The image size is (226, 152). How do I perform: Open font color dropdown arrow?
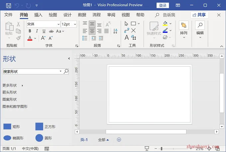35,38
